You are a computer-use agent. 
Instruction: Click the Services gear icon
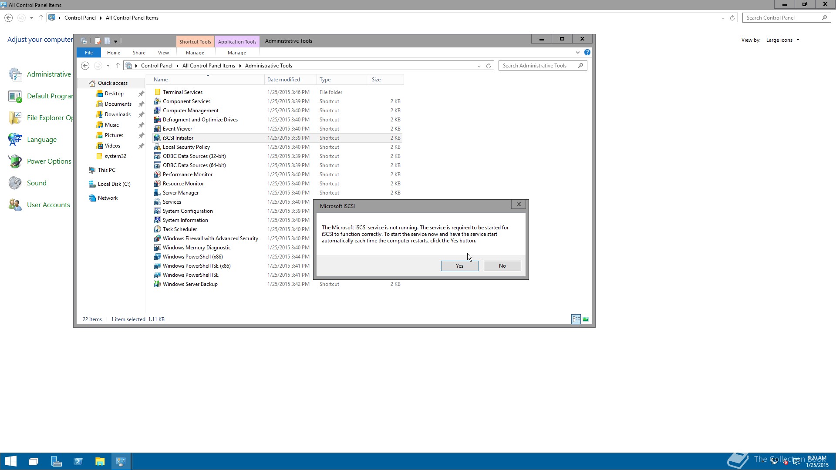(x=158, y=202)
